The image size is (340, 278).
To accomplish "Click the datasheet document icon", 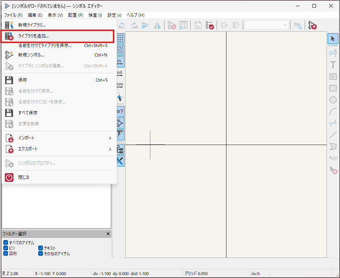I will [198, 25].
